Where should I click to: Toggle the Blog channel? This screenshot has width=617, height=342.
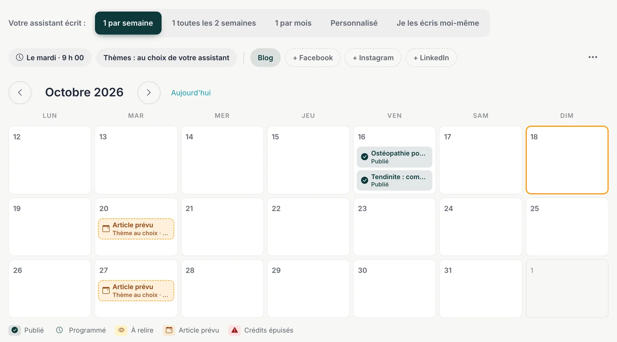click(x=265, y=58)
